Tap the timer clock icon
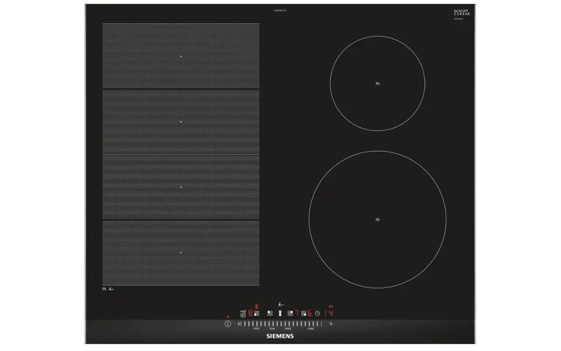Image resolution: width=561 pixels, height=351 pixels. (x=317, y=314)
